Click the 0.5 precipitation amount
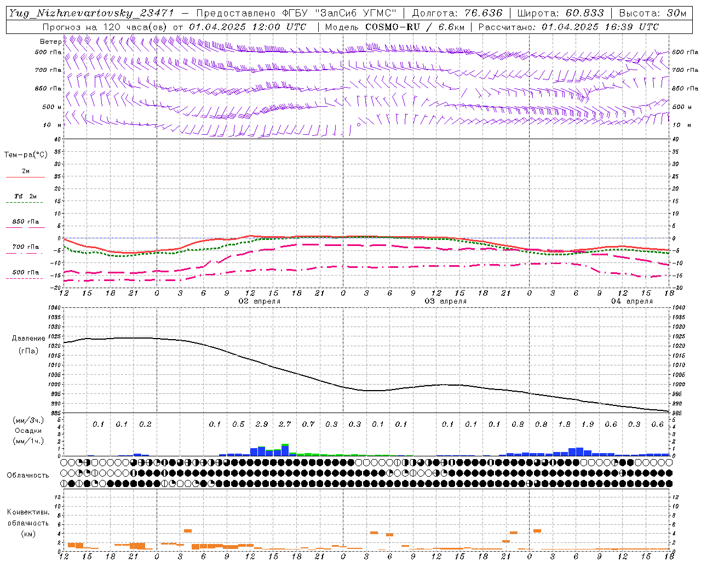 click(238, 424)
